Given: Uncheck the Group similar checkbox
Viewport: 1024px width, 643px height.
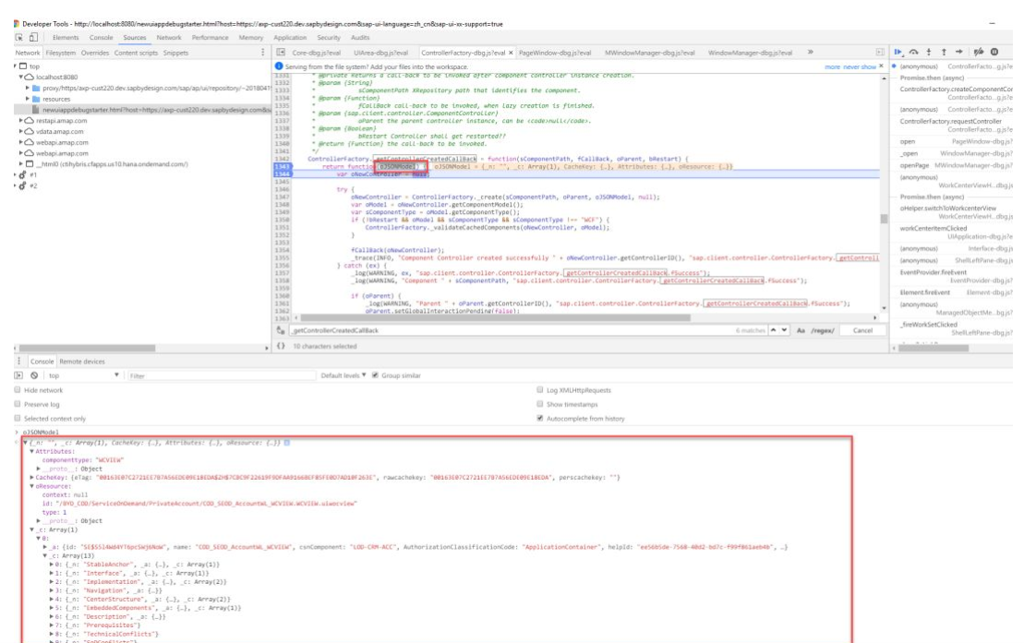Looking at the screenshot, I should pyautogui.click(x=375, y=375).
